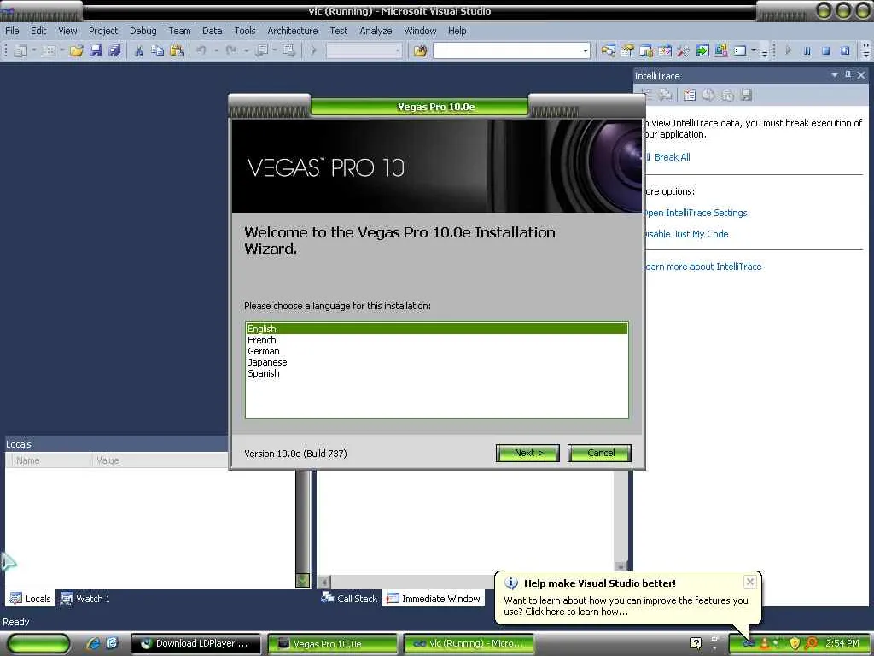874x656 pixels.
Task: Click the Vegas Pro 10.0e taskbar button
Action: (333, 644)
